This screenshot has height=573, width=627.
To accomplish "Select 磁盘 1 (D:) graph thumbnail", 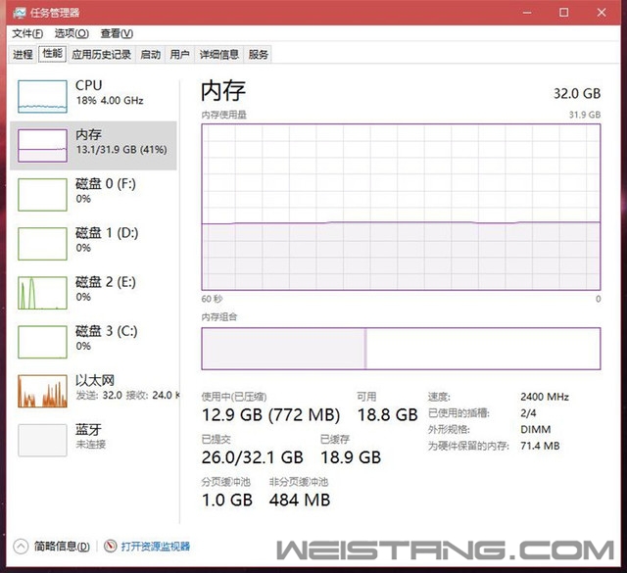I will (x=42, y=244).
